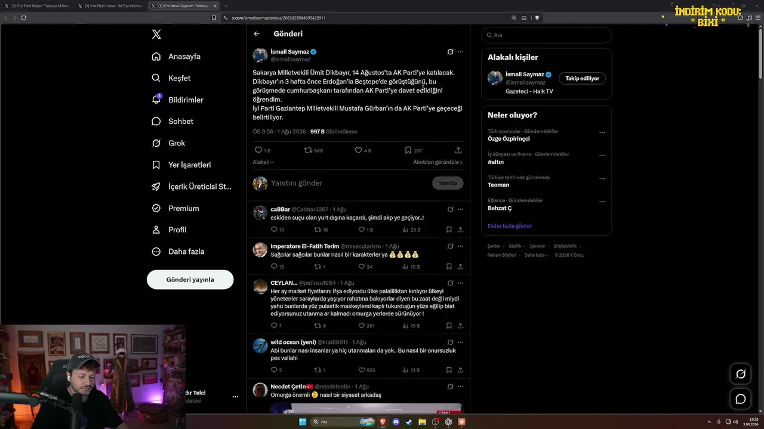
Task: Go to Anasayfa home page
Action: [x=177, y=57]
